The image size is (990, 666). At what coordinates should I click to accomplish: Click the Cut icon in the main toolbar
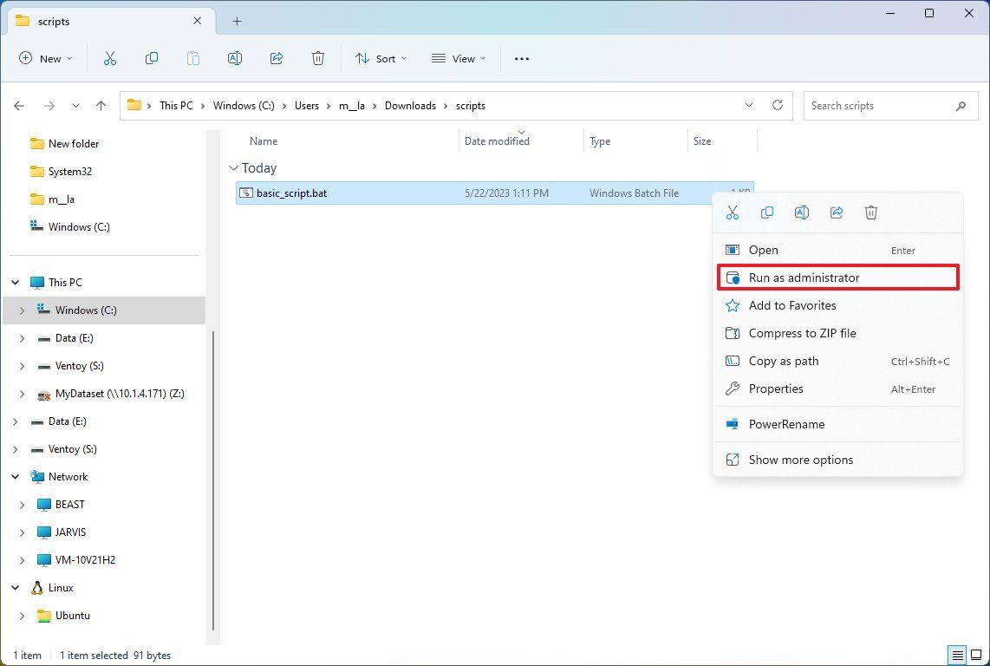[110, 58]
